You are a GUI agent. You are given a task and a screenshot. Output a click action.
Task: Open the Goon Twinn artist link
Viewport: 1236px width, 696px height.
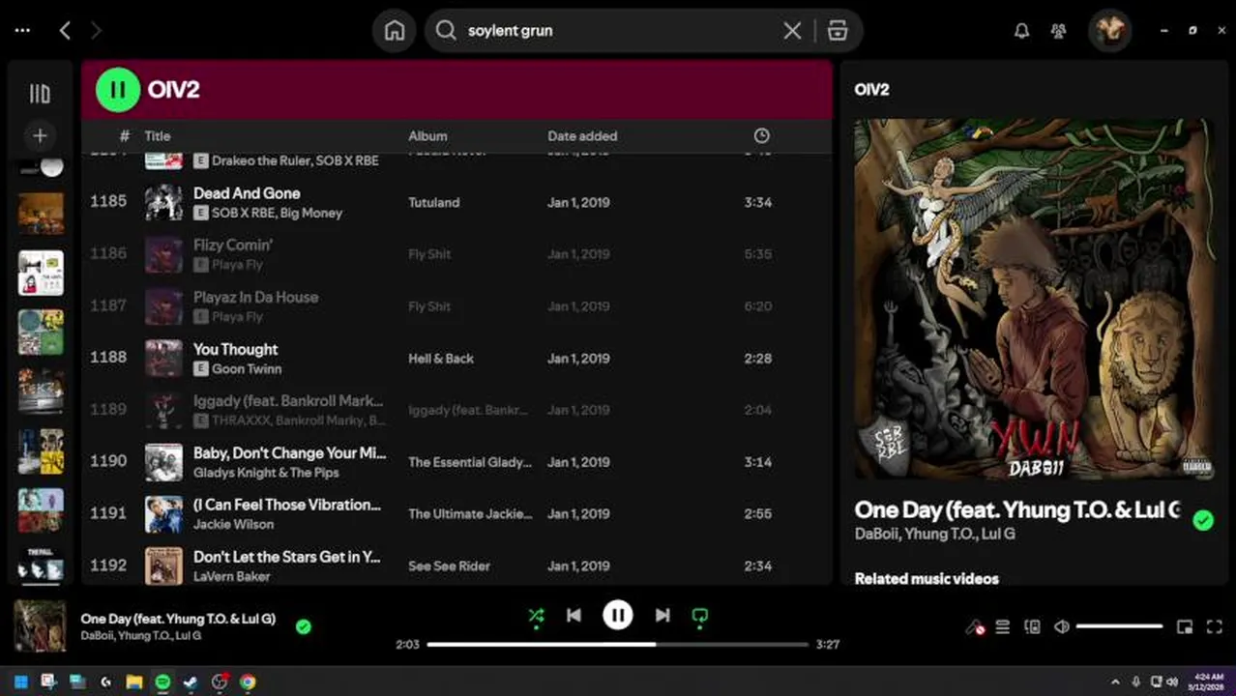247,369
